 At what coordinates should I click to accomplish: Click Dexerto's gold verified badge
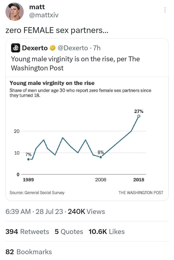53,48
